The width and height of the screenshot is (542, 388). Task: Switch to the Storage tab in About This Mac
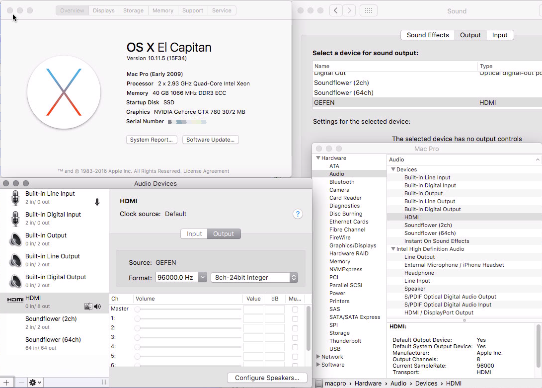point(134,11)
